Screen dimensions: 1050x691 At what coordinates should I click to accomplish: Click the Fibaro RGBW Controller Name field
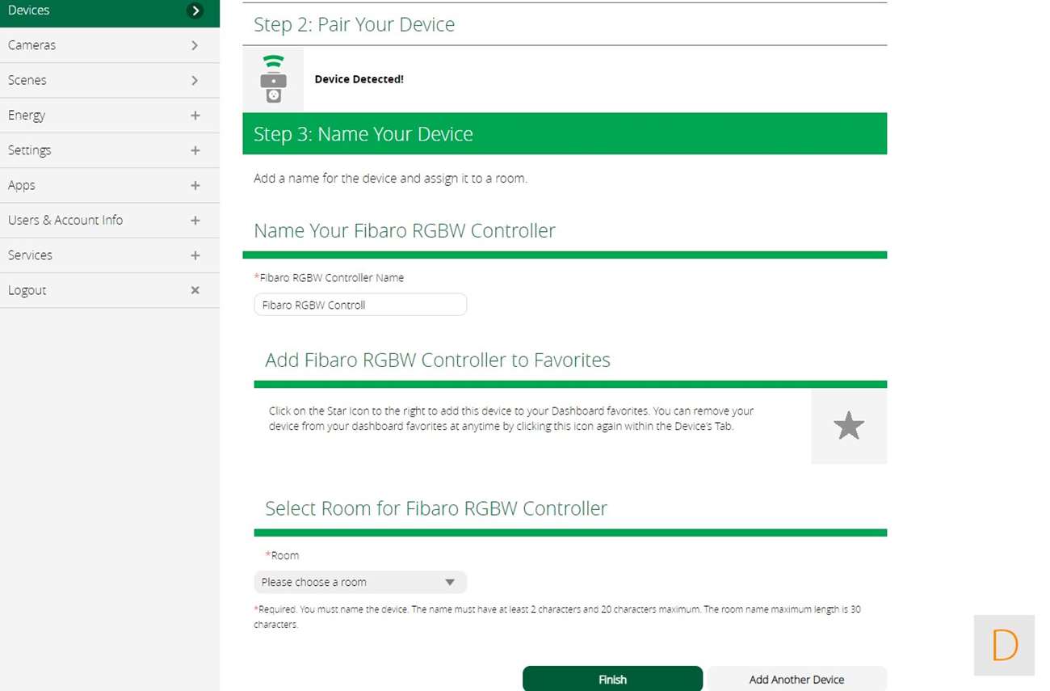coord(360,305)
